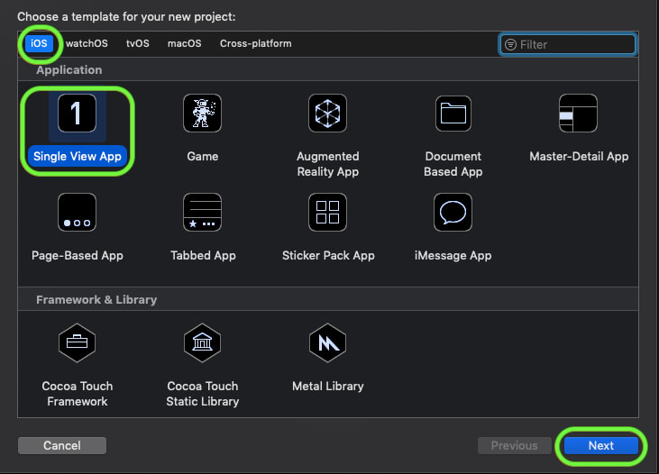Pick the Cocoa Touch Framework toolbox icon
Image resolution: width=659 pixels, height=474 pixels.
coord(77,343)
